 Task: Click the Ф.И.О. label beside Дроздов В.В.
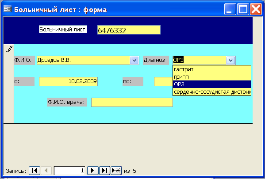tap(24, 60)
